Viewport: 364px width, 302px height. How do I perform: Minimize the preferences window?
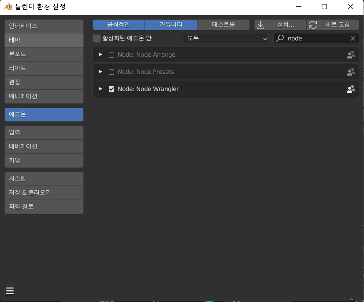[x=299, y=7]
